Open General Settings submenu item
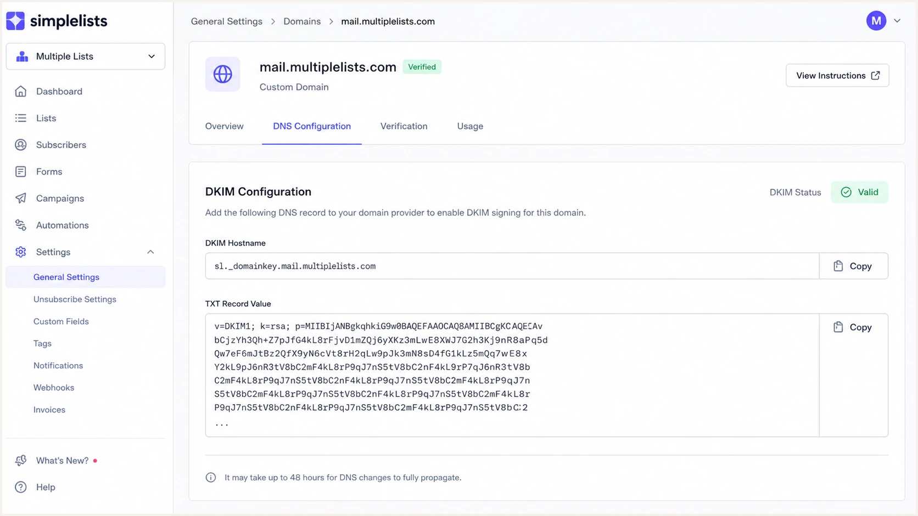 click(x=86, y=277)
